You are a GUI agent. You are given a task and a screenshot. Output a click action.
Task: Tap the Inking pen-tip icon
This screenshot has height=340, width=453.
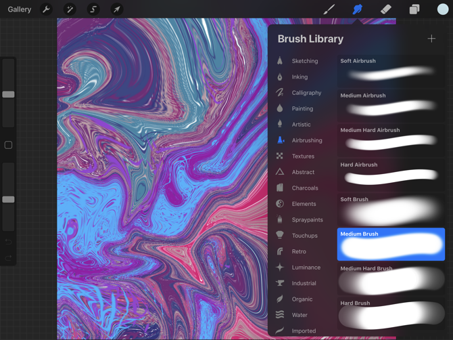280,77
